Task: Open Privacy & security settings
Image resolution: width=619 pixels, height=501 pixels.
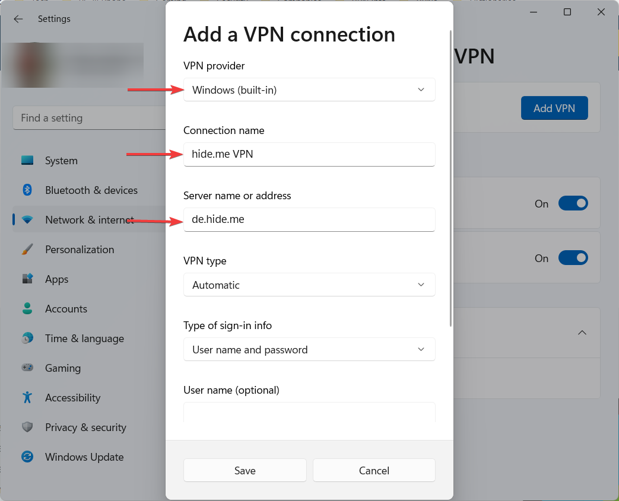Action: pyautogui.click(x=85, y=427)
